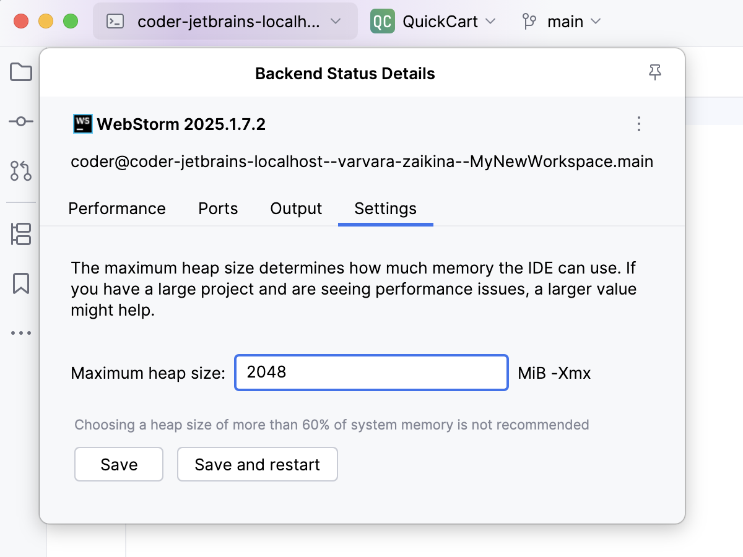Click the Save and restart button
743x557 pixels.
pyautogui.click(x=258, y=464)
